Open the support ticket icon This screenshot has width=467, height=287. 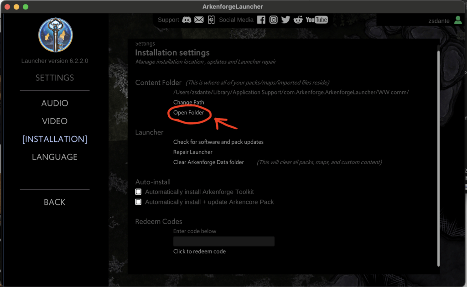coord(211,20)
